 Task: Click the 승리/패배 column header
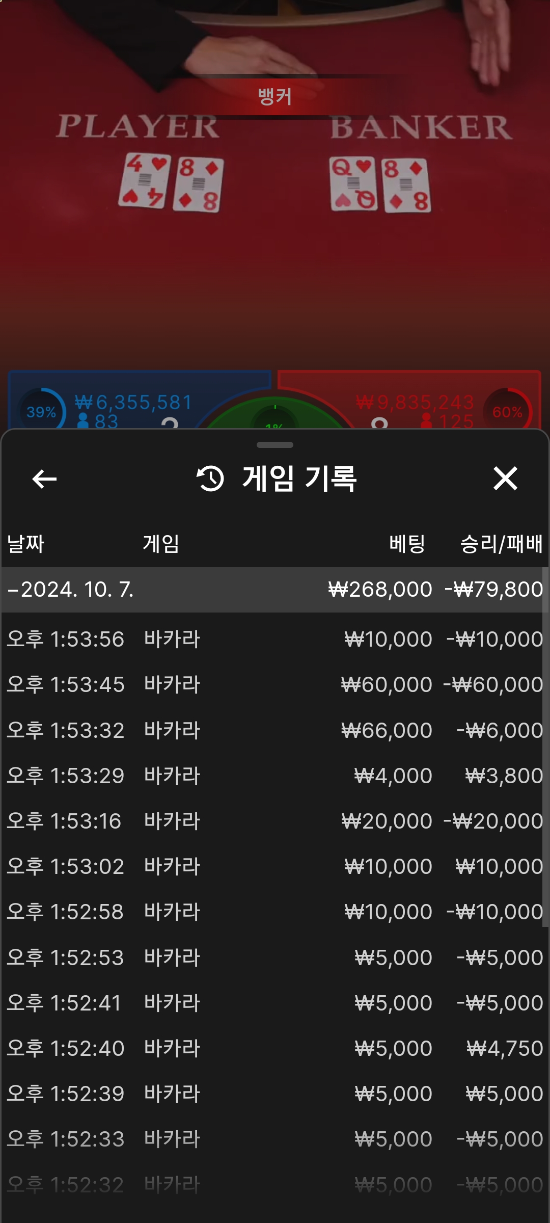[x=501, y=544]
